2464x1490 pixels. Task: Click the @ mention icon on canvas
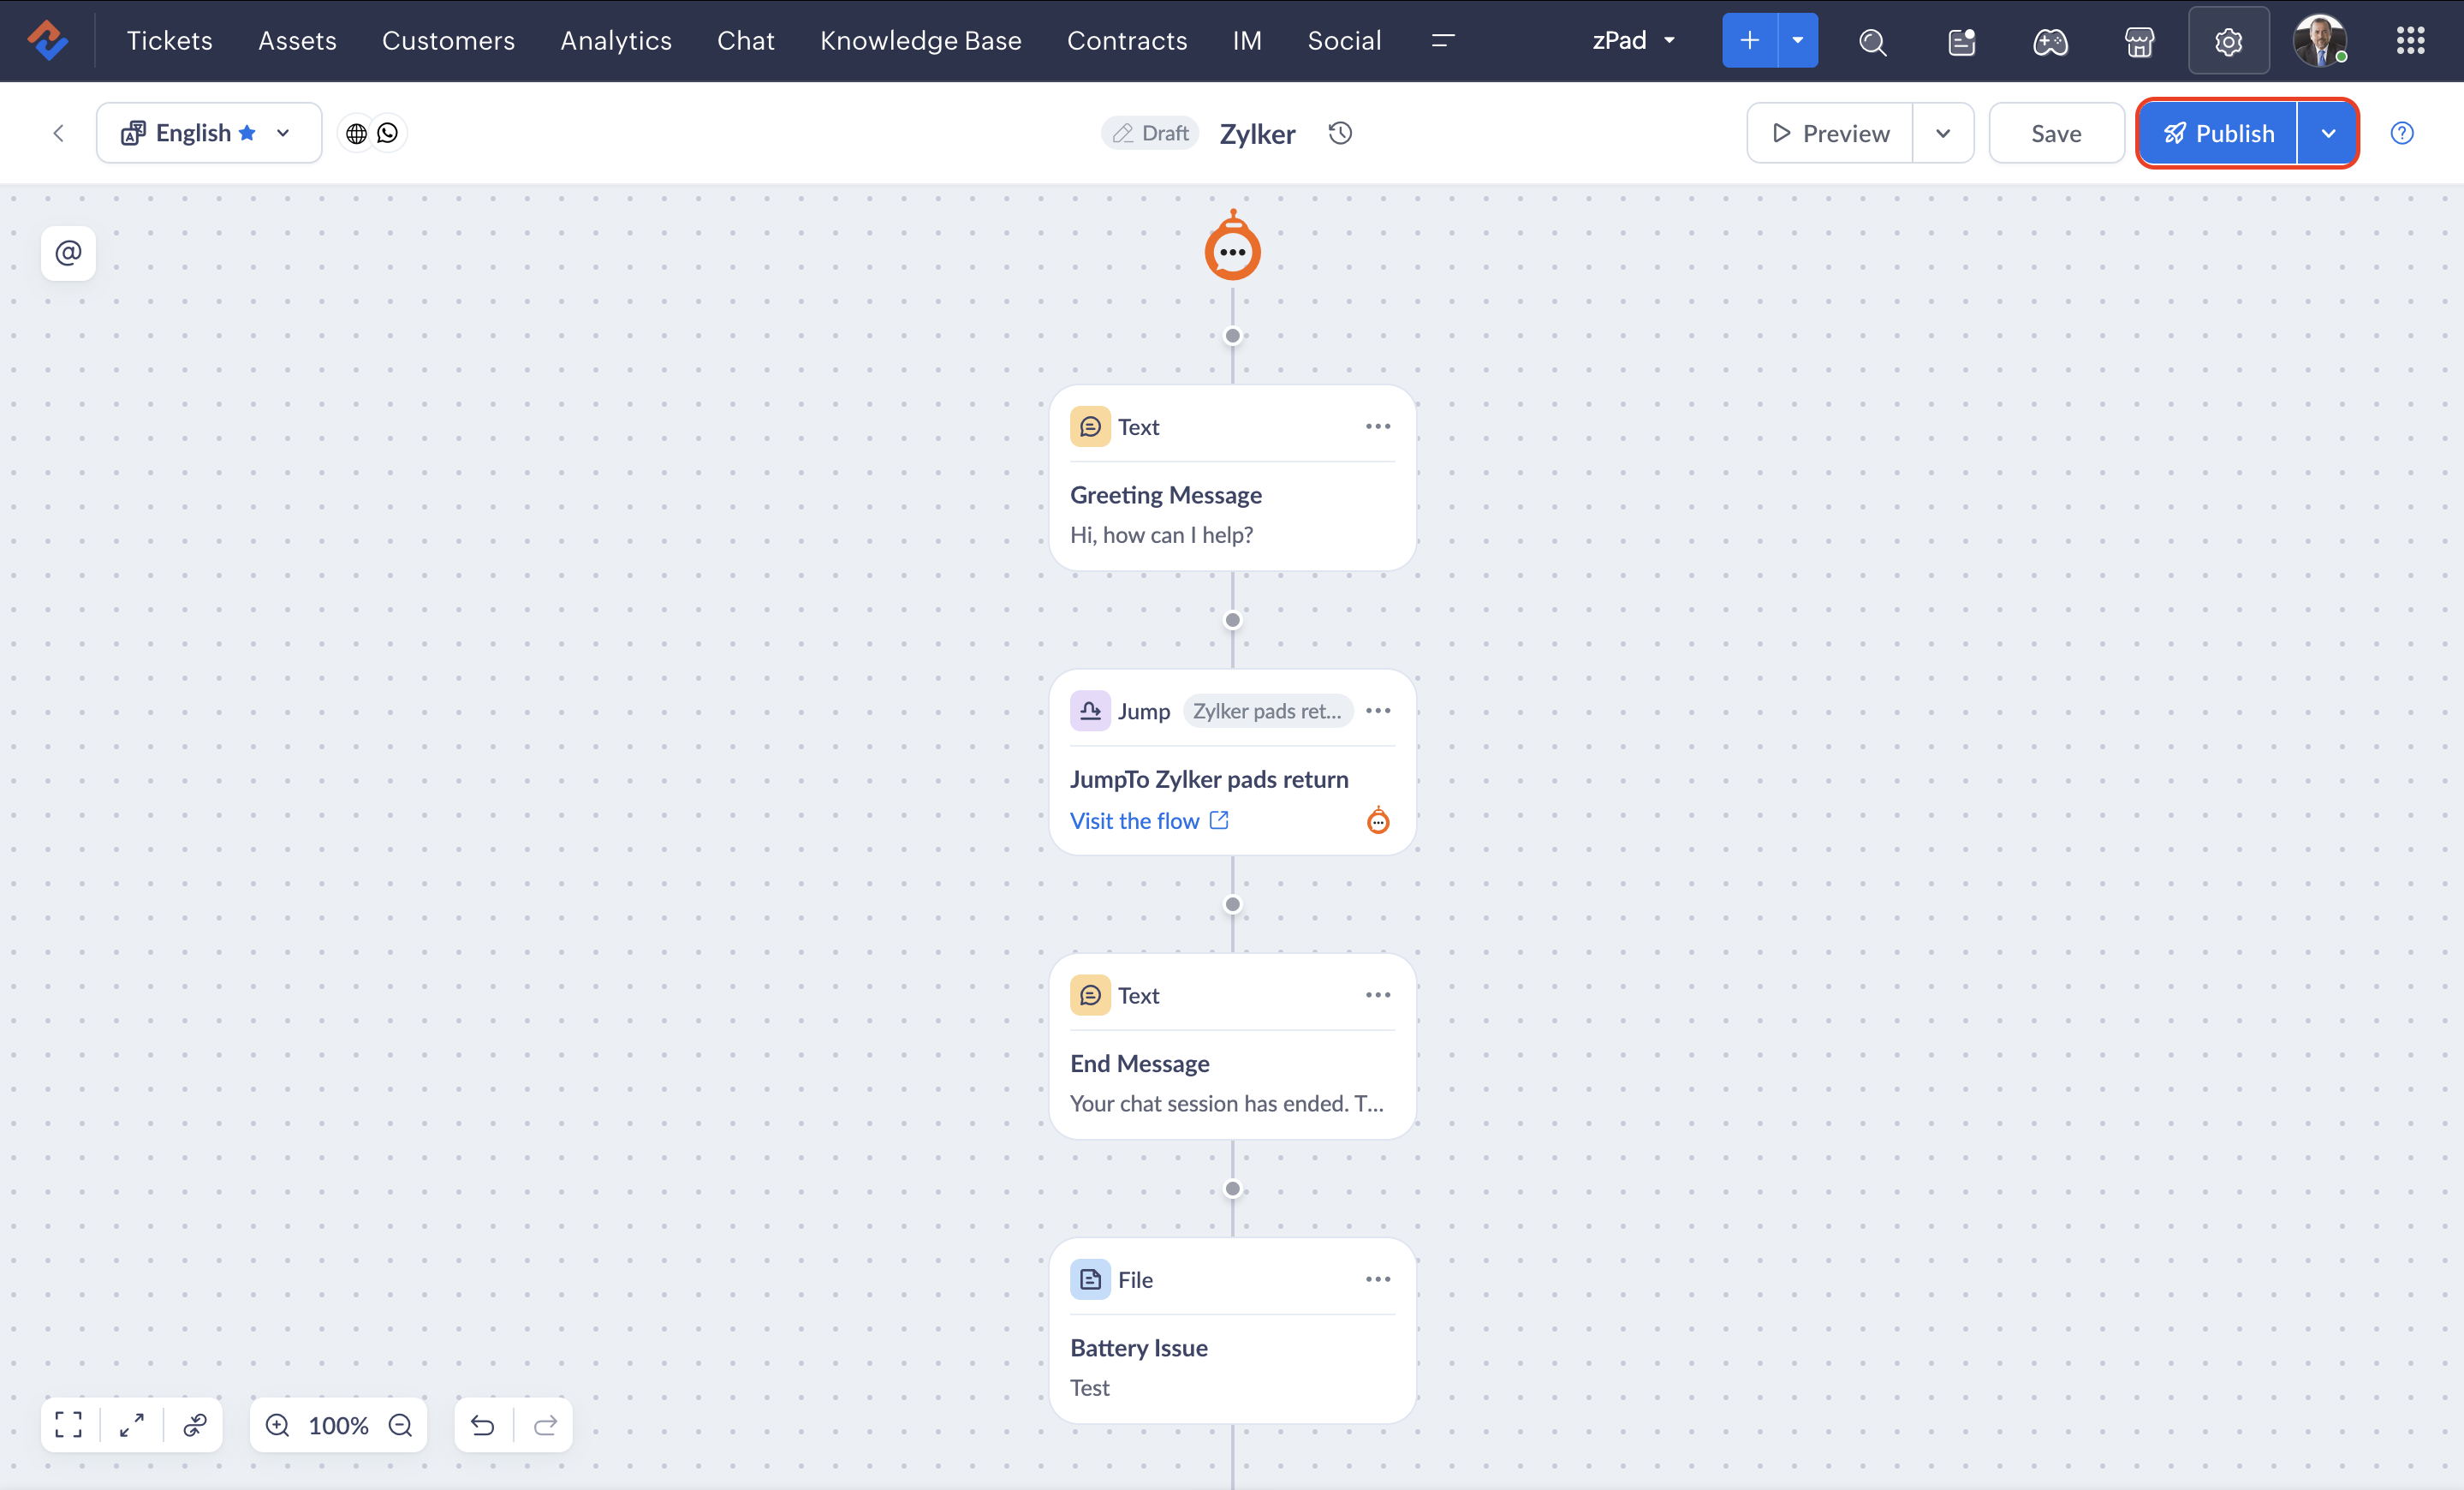pos(68,253)
